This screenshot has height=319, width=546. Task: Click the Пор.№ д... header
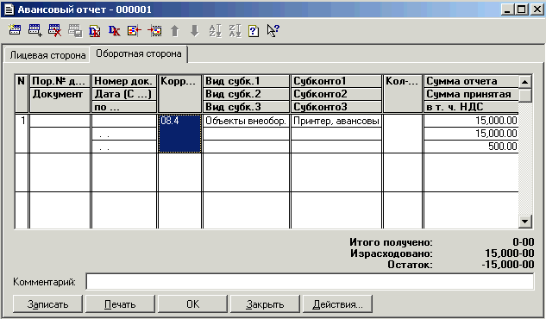pyautogui.click(x=60, y=81)
